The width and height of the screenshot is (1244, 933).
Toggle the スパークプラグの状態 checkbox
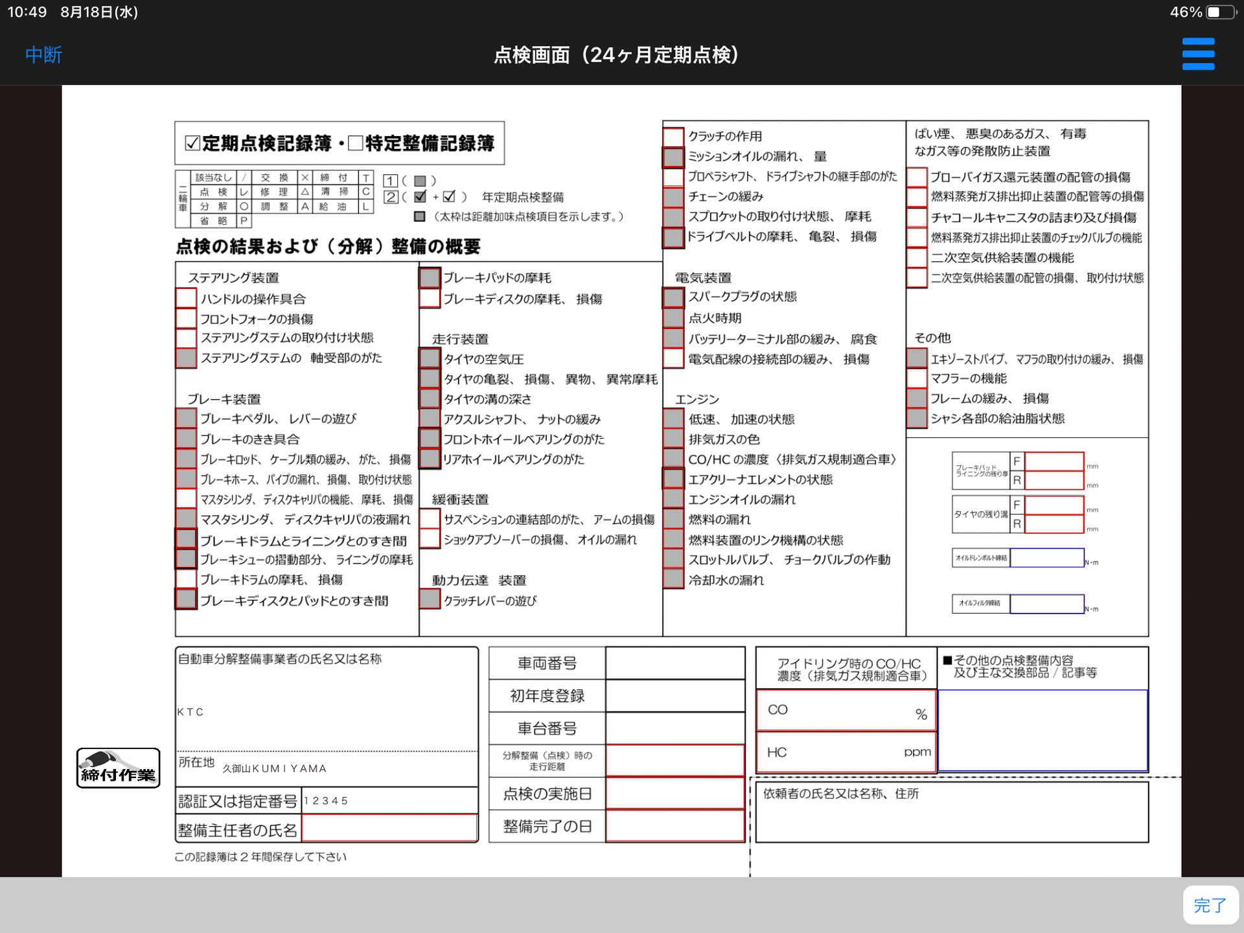click(x=673, y=297)
